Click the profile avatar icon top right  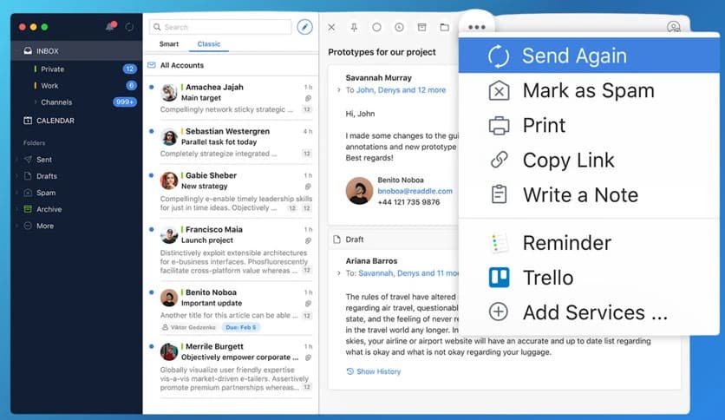(x=674, y=27)
